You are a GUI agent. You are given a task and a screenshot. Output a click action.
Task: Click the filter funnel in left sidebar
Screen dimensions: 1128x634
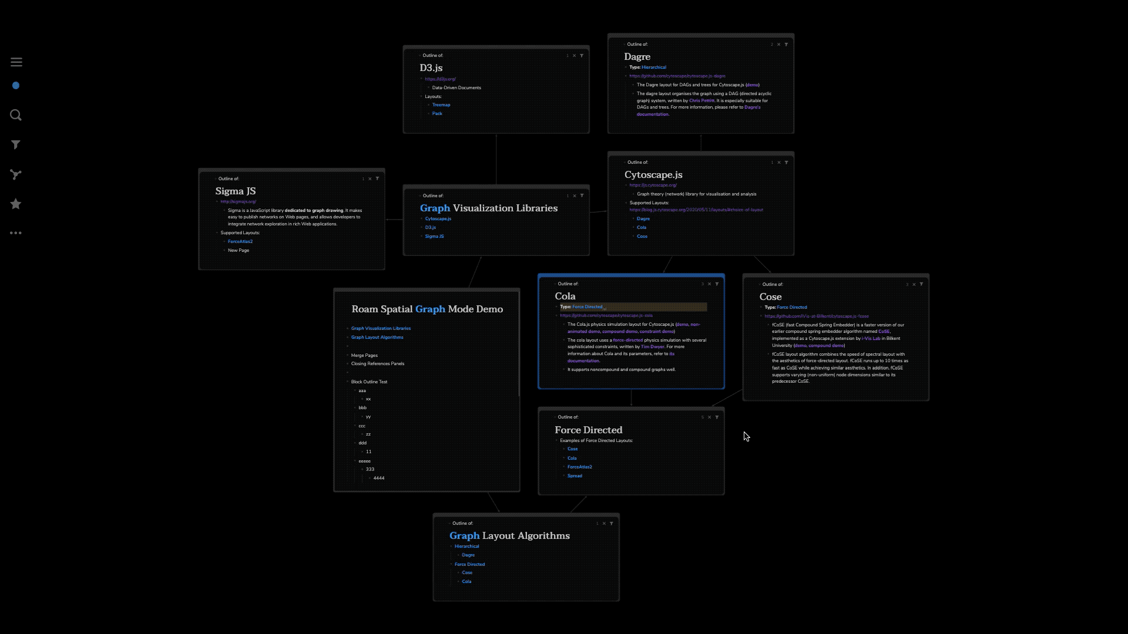[x=16, y=144]
